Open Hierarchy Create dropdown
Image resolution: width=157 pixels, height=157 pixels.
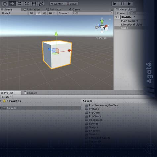tap(121, 13)
